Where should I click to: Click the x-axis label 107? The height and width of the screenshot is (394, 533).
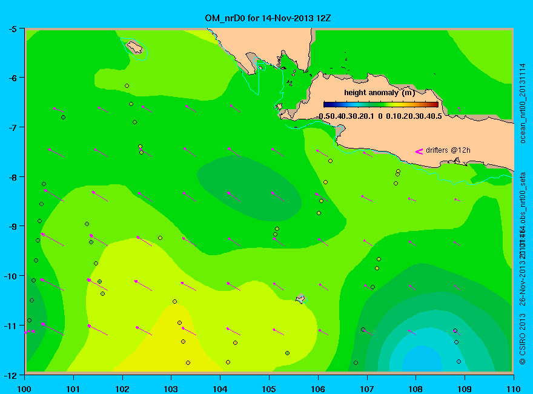point(367,389)
